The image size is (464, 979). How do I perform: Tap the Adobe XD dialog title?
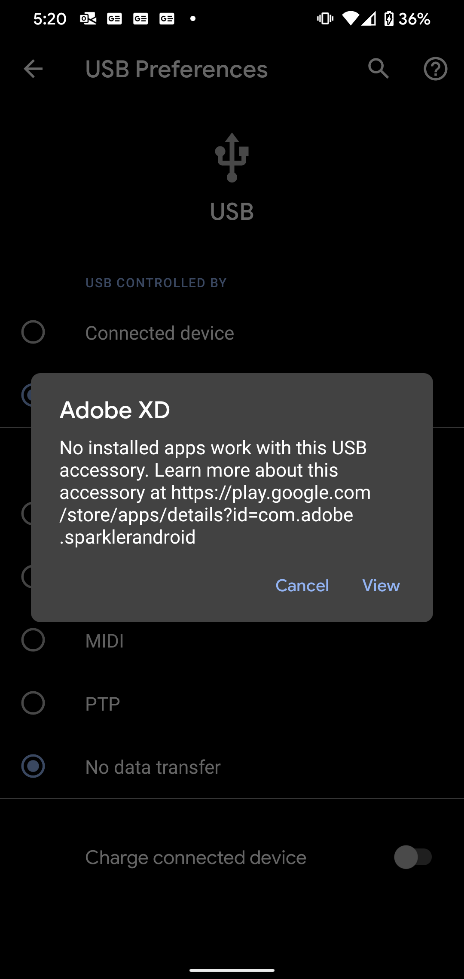click(x=115, y=410)
